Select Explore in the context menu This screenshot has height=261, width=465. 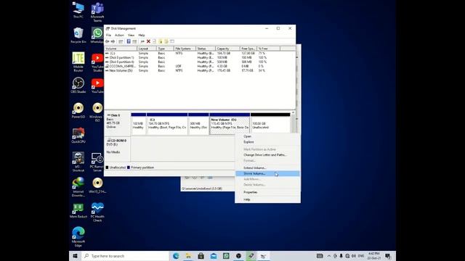point(267,142)
